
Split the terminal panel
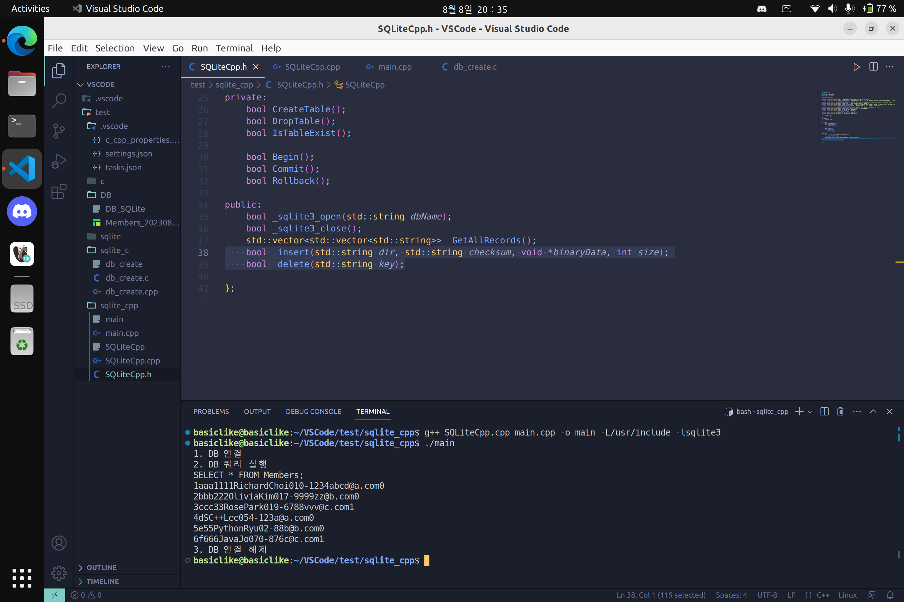click(824, 412)
